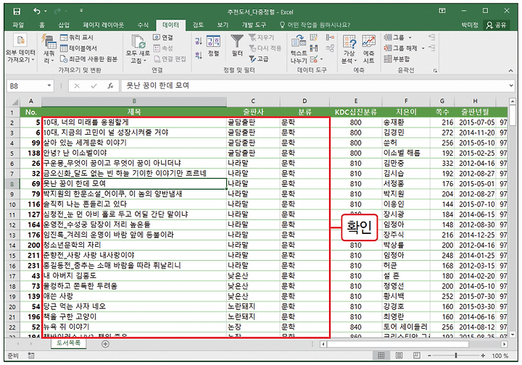Open 외부 데이터 가져오기 button

coord(20,49)
